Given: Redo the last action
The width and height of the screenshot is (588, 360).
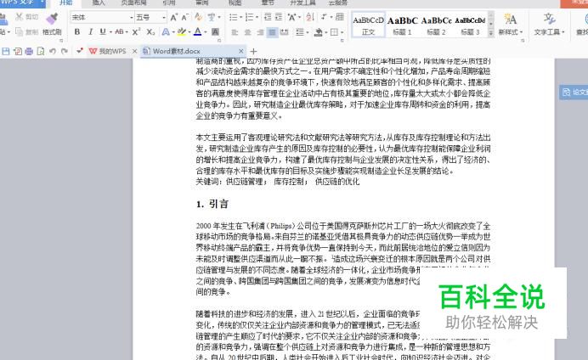Looking at the screenshot, I should (x=65, y=51).
